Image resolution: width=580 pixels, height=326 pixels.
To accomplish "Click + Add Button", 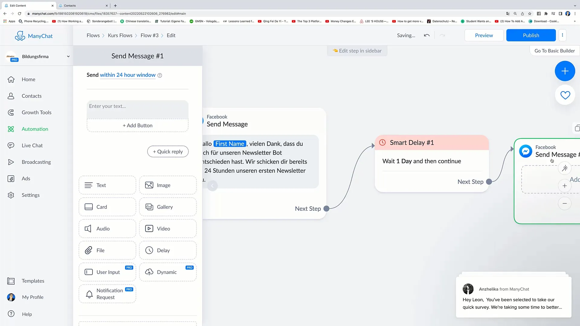I will (137, 126).
